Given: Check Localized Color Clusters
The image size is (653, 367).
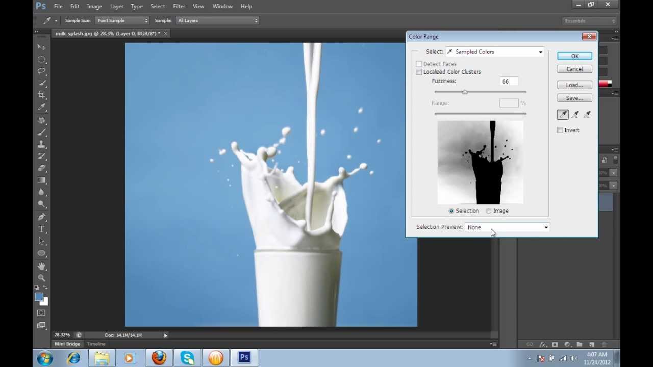Looking at the screenshot, I should [x=419, y=72].
